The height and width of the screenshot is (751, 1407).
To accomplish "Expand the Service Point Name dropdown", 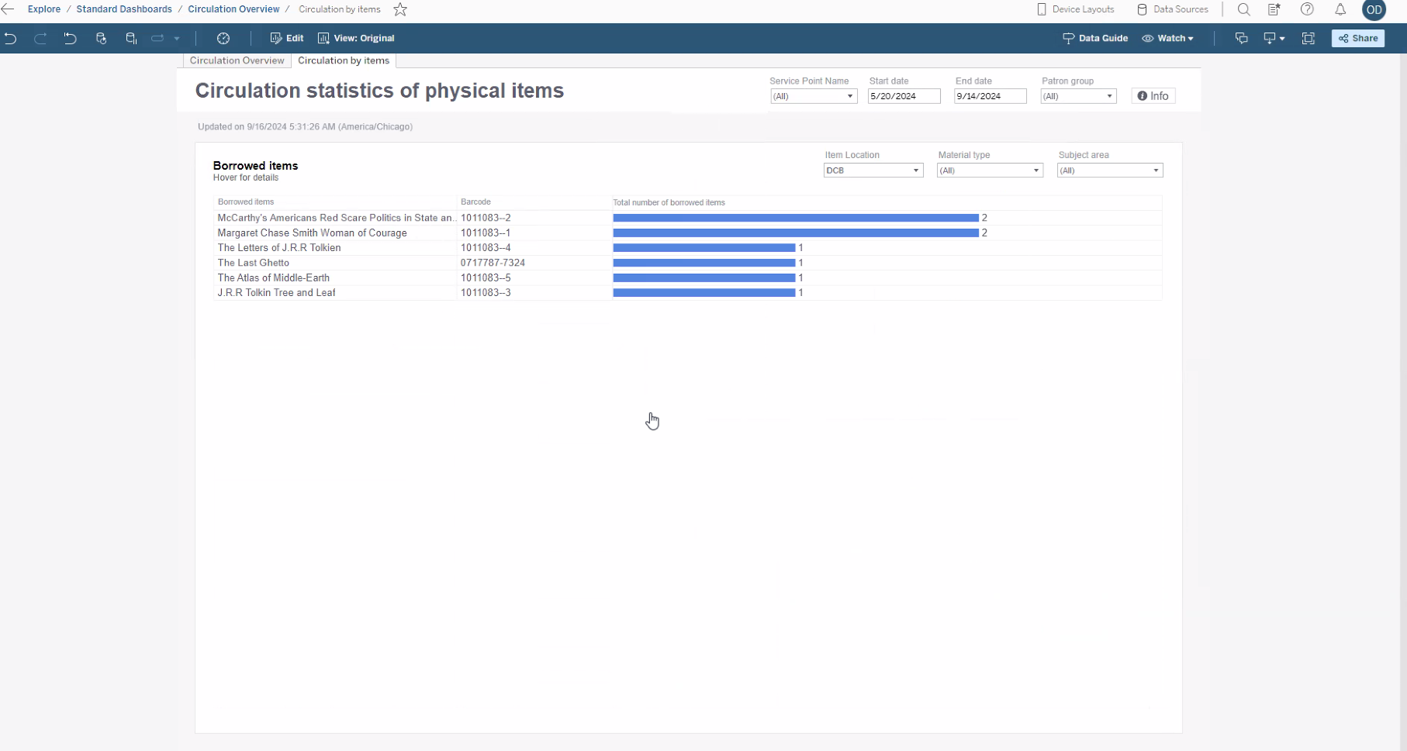I will [x=814, y=96].
